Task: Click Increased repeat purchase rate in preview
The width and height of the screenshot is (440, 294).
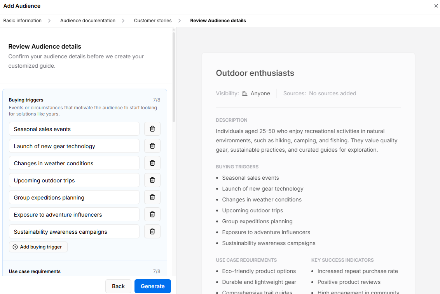Action: click(358, 271)
